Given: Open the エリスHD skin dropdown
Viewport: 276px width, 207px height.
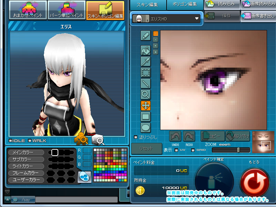Looking at the screenshot, I should pyautogui.click(x=167, y=19).
